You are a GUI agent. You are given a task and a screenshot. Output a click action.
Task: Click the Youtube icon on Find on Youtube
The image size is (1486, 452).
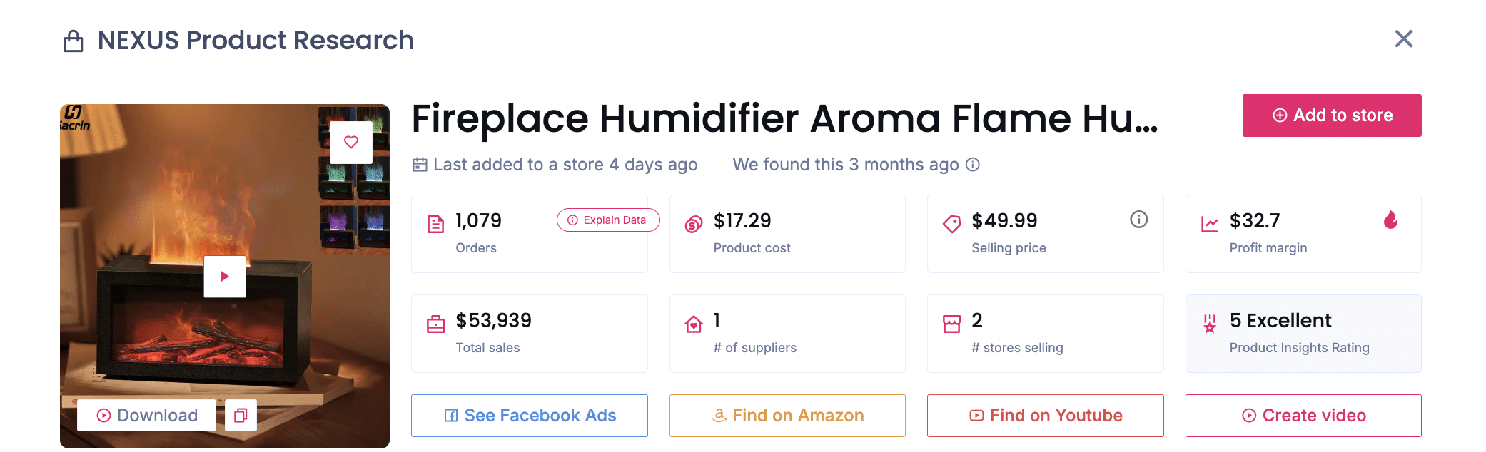(x=974, y=415)
